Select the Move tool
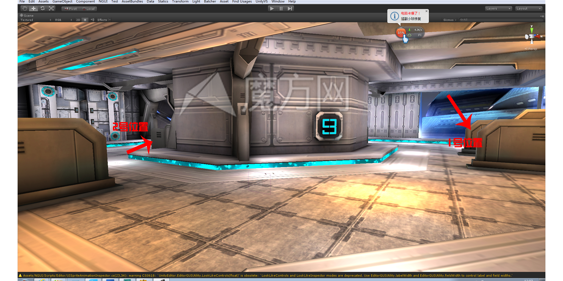The width and height of the screenshot is (563, 281). [x=34, y=9]
